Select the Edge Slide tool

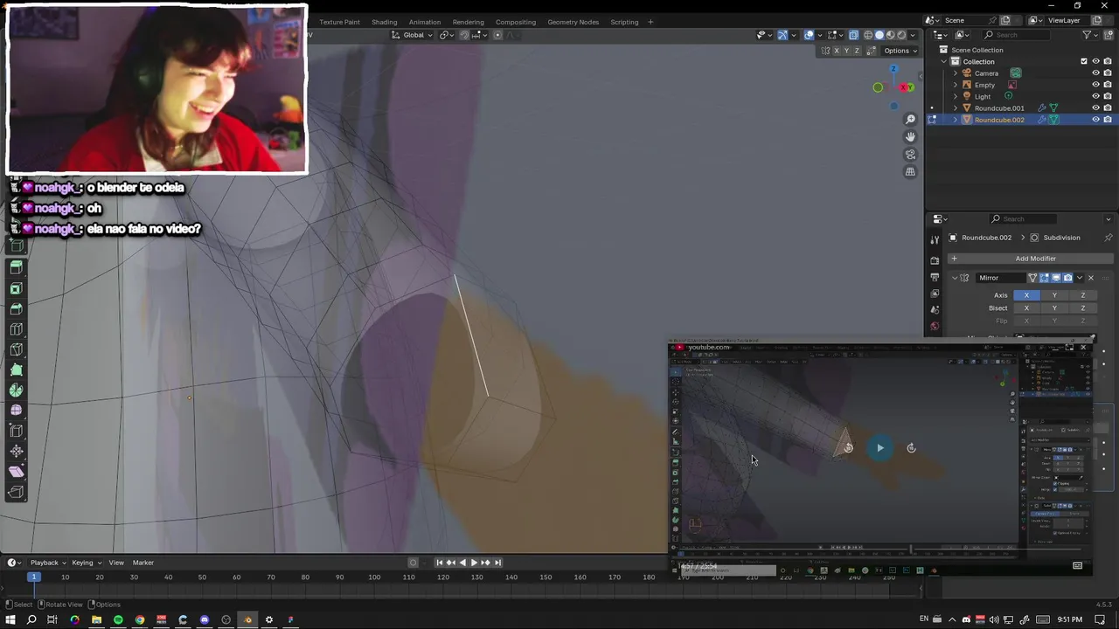16,431
